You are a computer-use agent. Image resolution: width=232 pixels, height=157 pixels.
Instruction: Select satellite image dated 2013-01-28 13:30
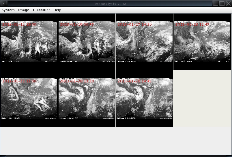[x=87, y=99]
